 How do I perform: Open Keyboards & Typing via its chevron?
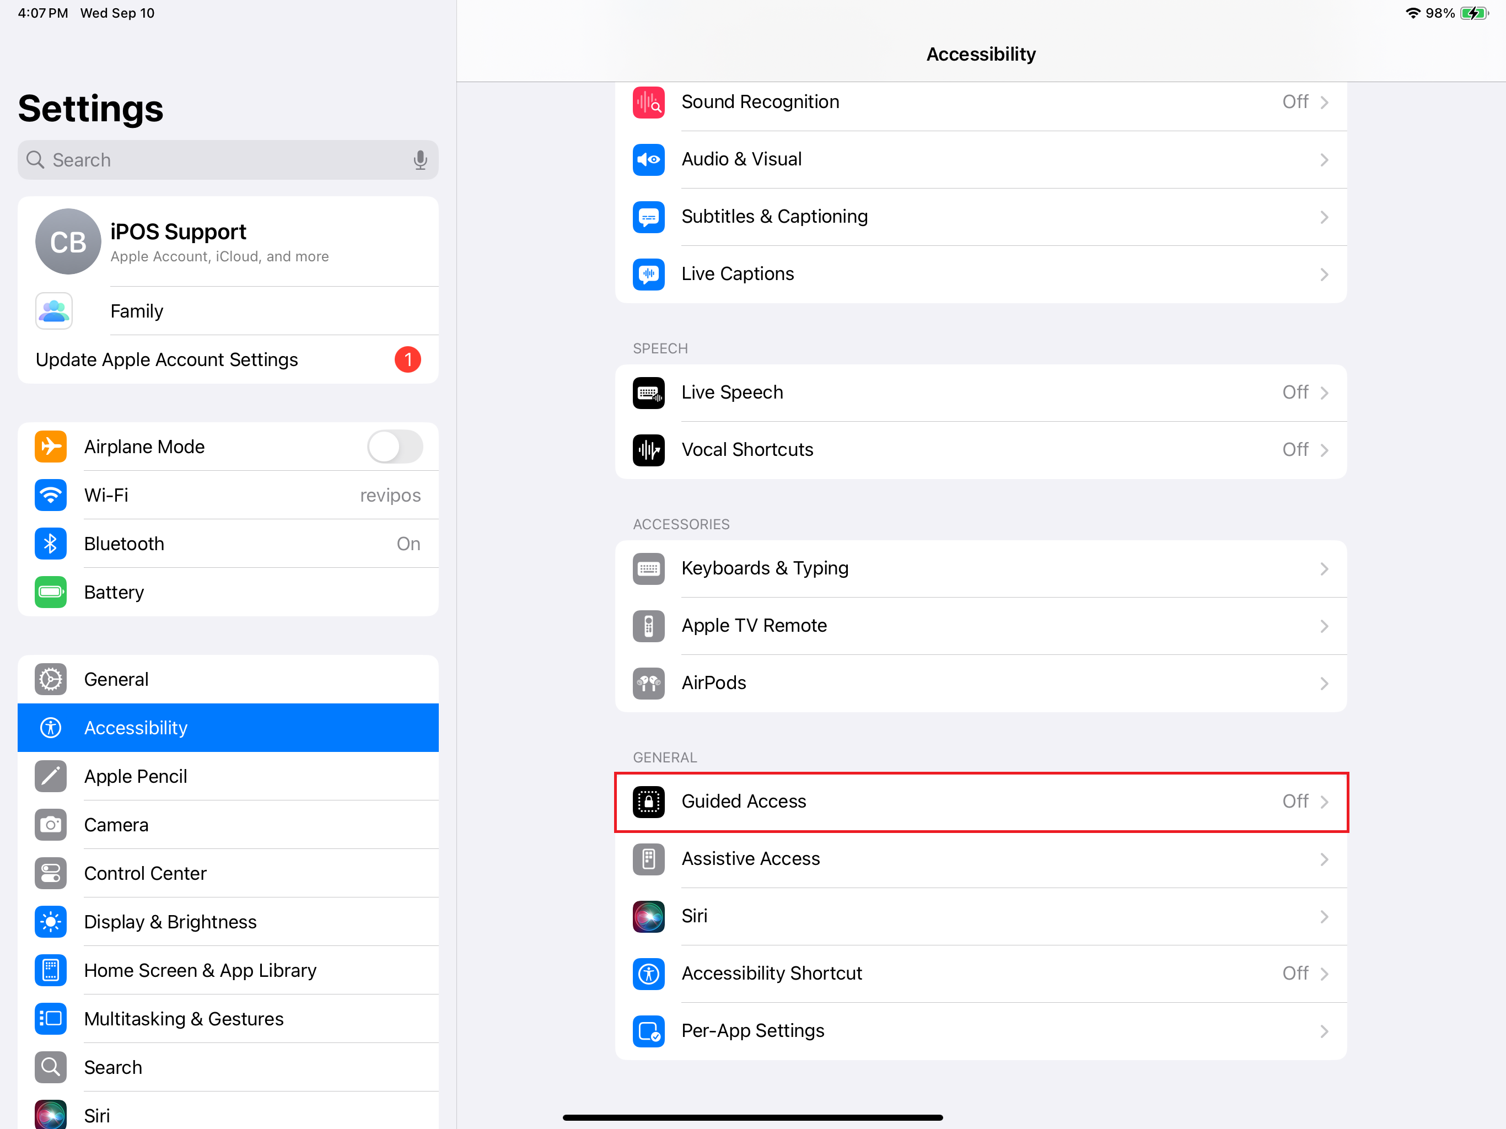pos(1324,568)
